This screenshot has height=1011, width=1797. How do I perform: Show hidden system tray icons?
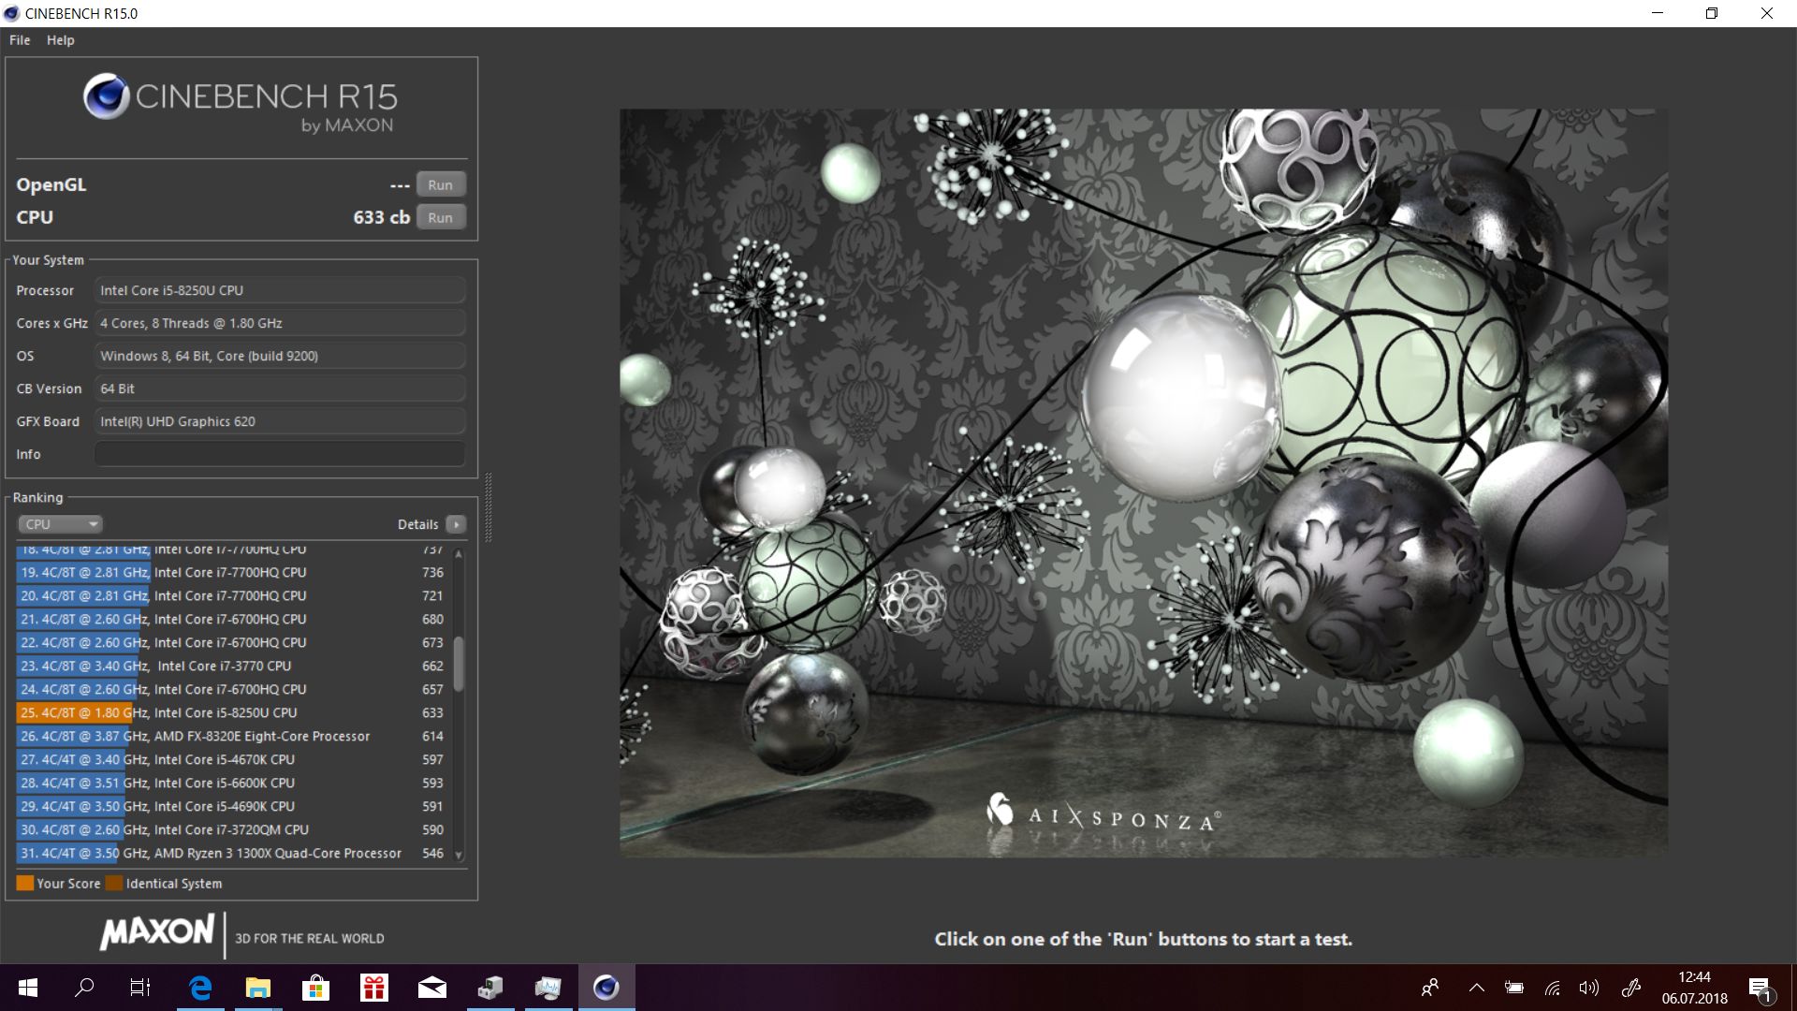[x=1476, y=988]
